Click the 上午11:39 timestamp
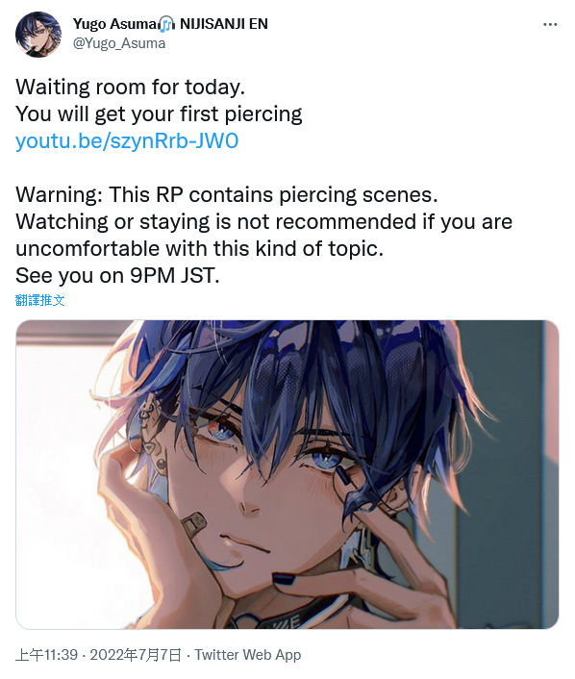The image size is (575, 679). (x=47, y=655)
